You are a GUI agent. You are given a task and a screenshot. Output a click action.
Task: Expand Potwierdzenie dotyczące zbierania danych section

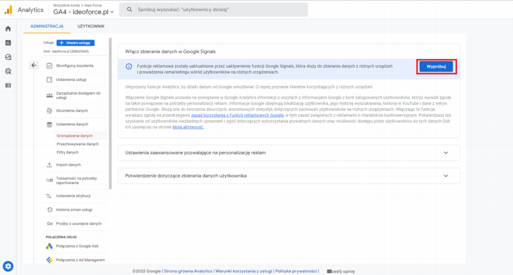click(289, 175)
